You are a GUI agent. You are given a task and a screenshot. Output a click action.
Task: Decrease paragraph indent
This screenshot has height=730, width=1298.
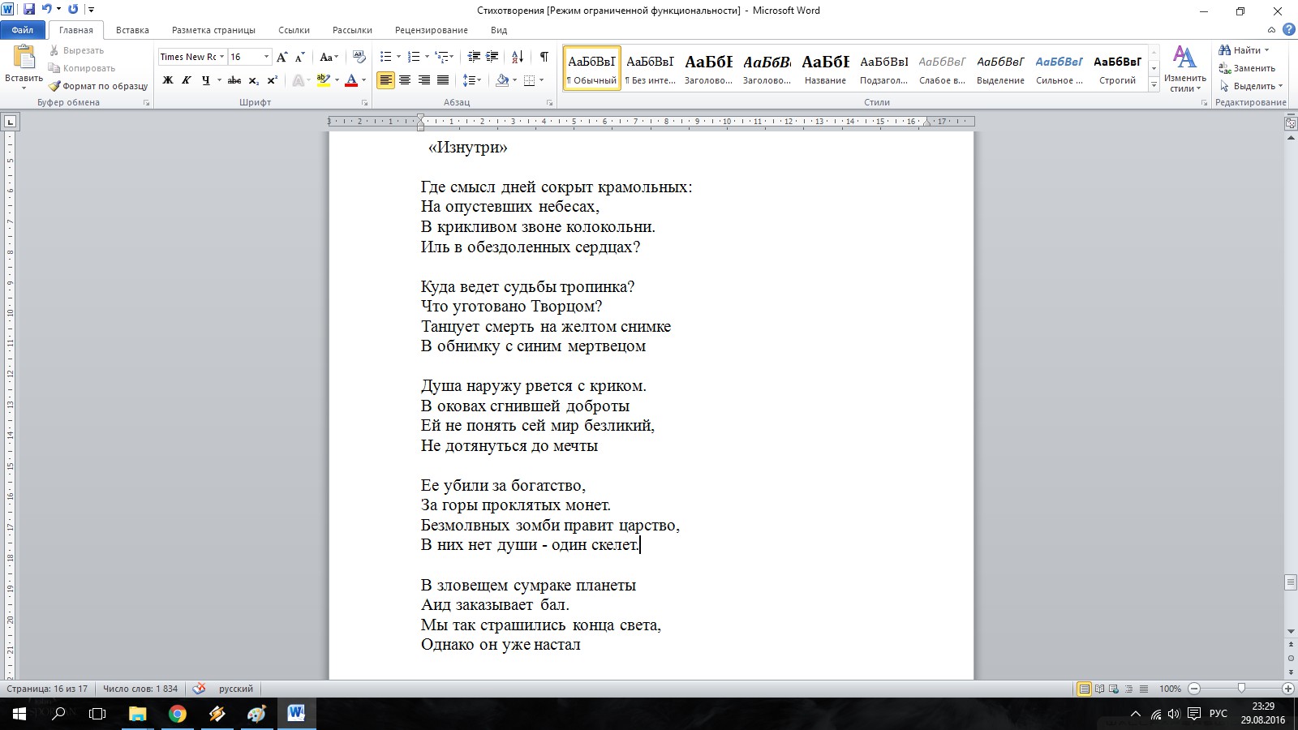474,57
